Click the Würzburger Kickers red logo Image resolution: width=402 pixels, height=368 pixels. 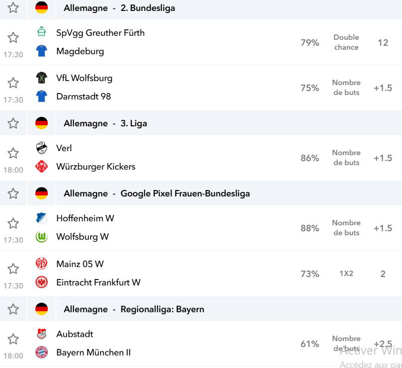pos(41,166)
